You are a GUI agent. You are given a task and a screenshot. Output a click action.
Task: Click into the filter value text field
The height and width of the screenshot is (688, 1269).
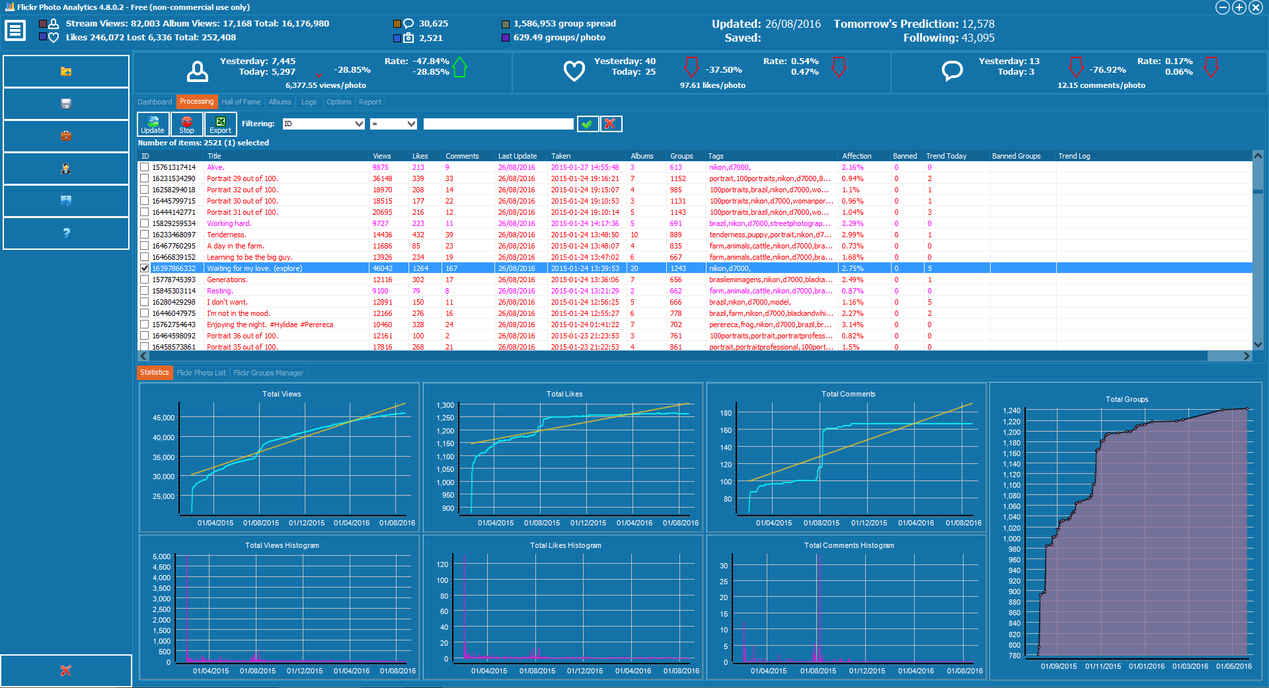498,124
